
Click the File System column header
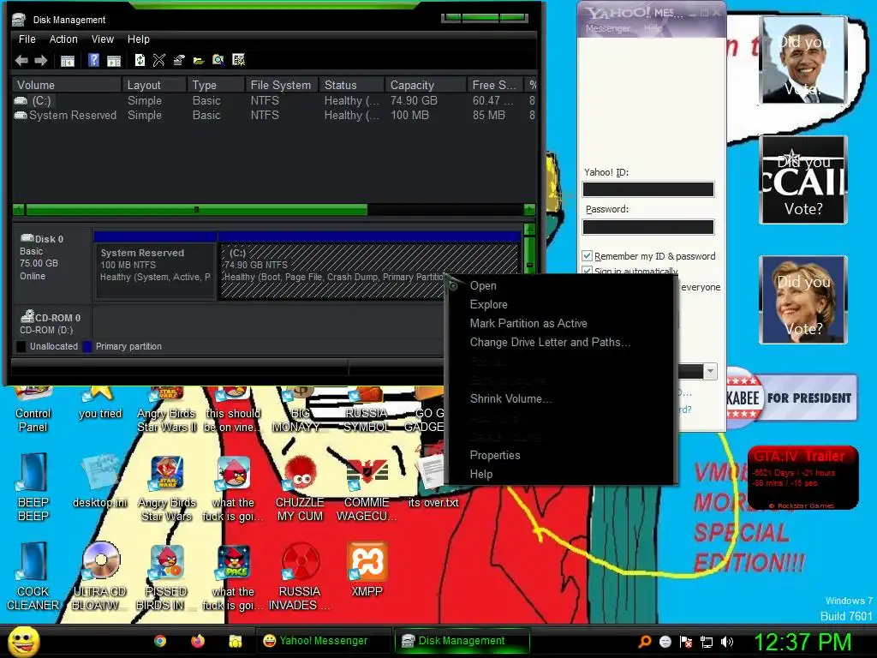281,85
